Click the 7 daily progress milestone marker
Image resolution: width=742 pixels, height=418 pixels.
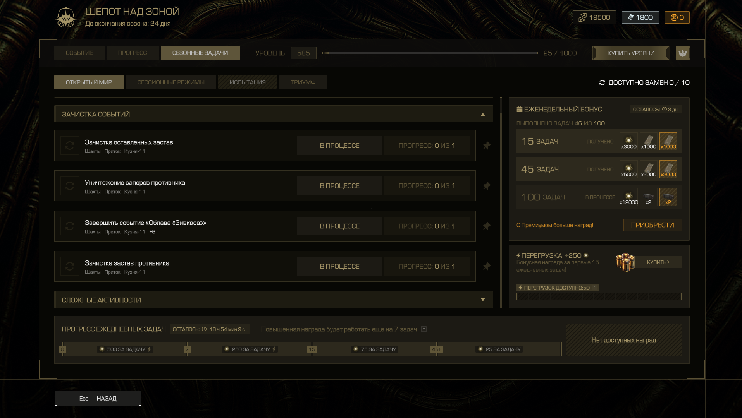point(187,349)
